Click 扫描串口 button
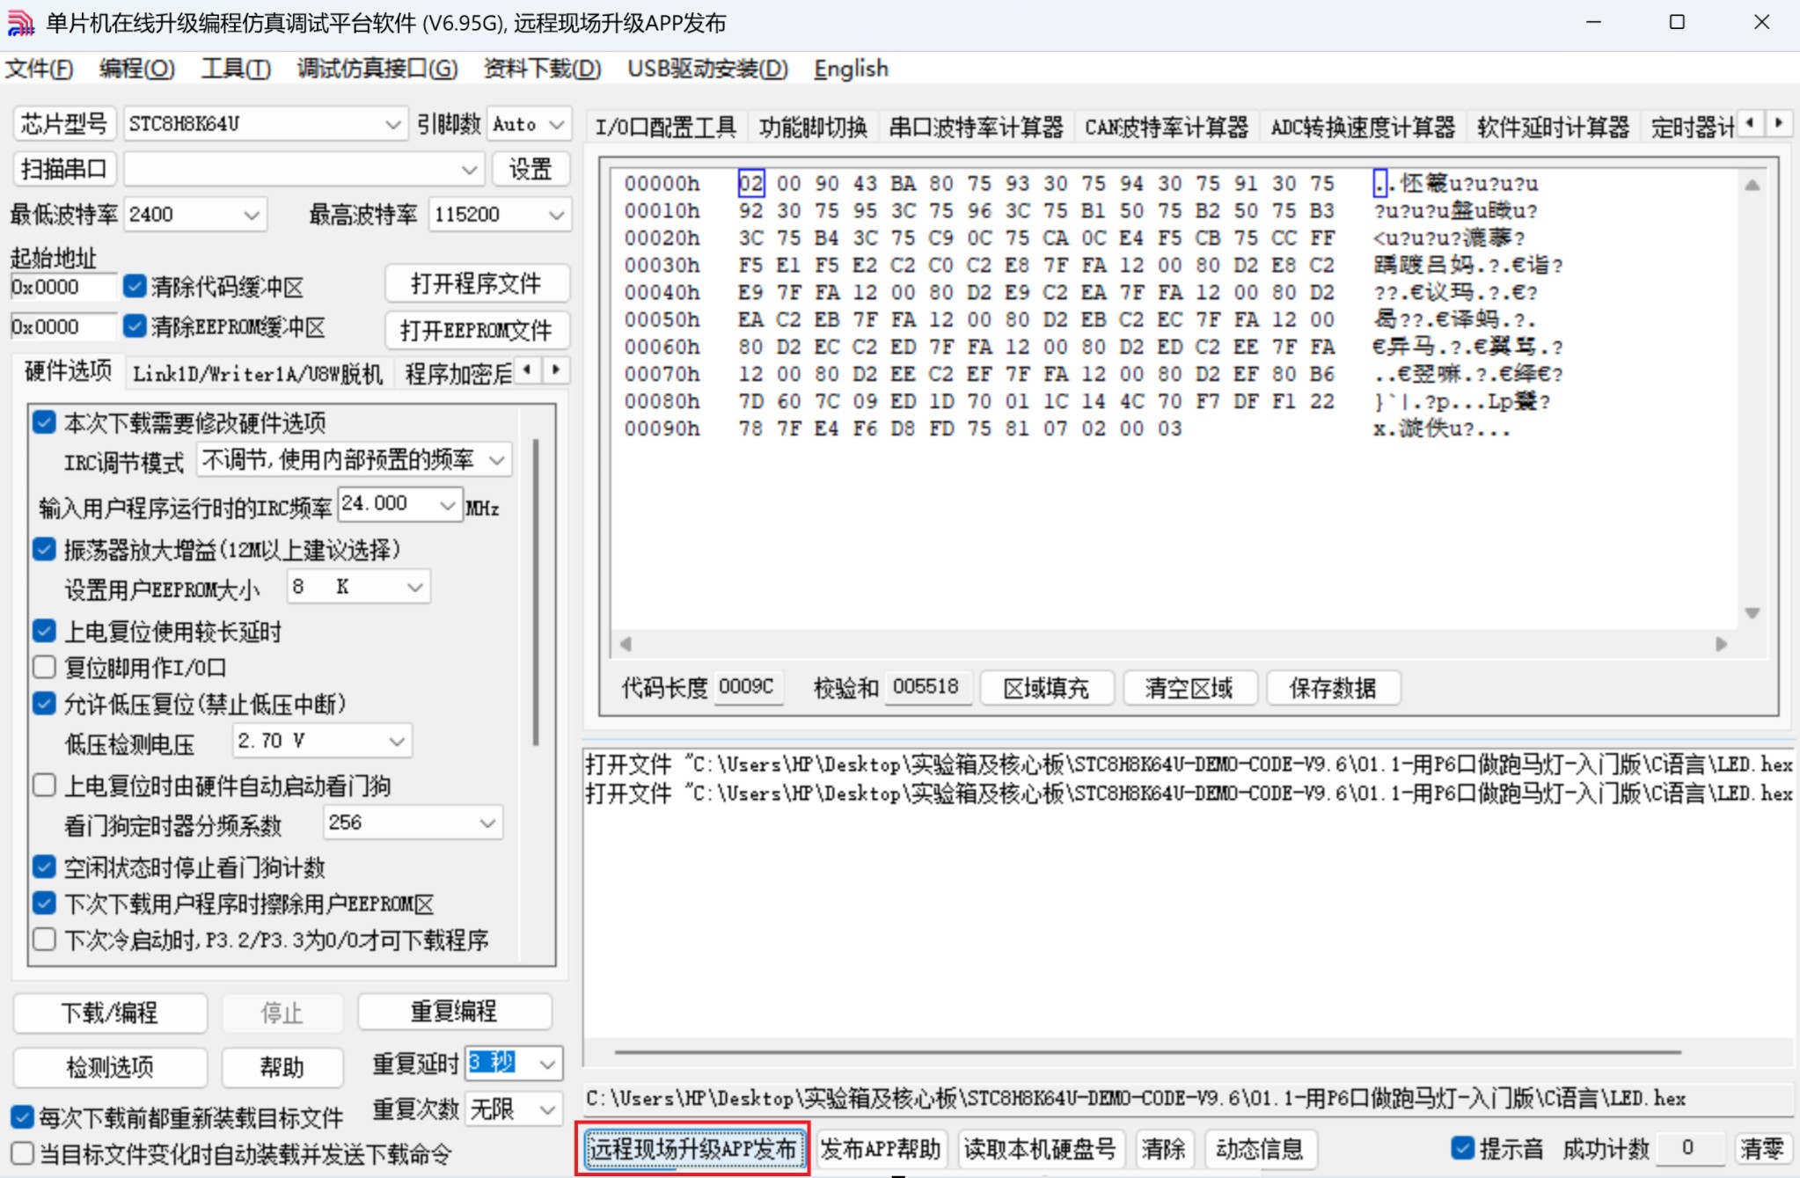Screen dimensions: 1800x1178 click(x=63, y=169)
